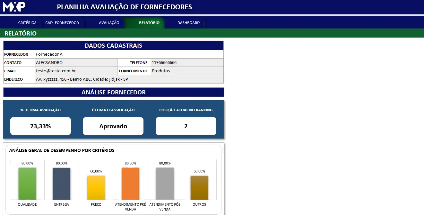
Task: Select the Fornecedor A supplier field
Action: [x=129, y=54]
